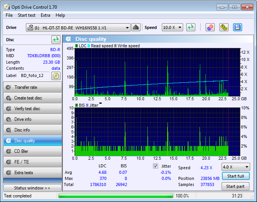
Task: Click the Read speed cyan legend swatch
Action: (89, 46)
